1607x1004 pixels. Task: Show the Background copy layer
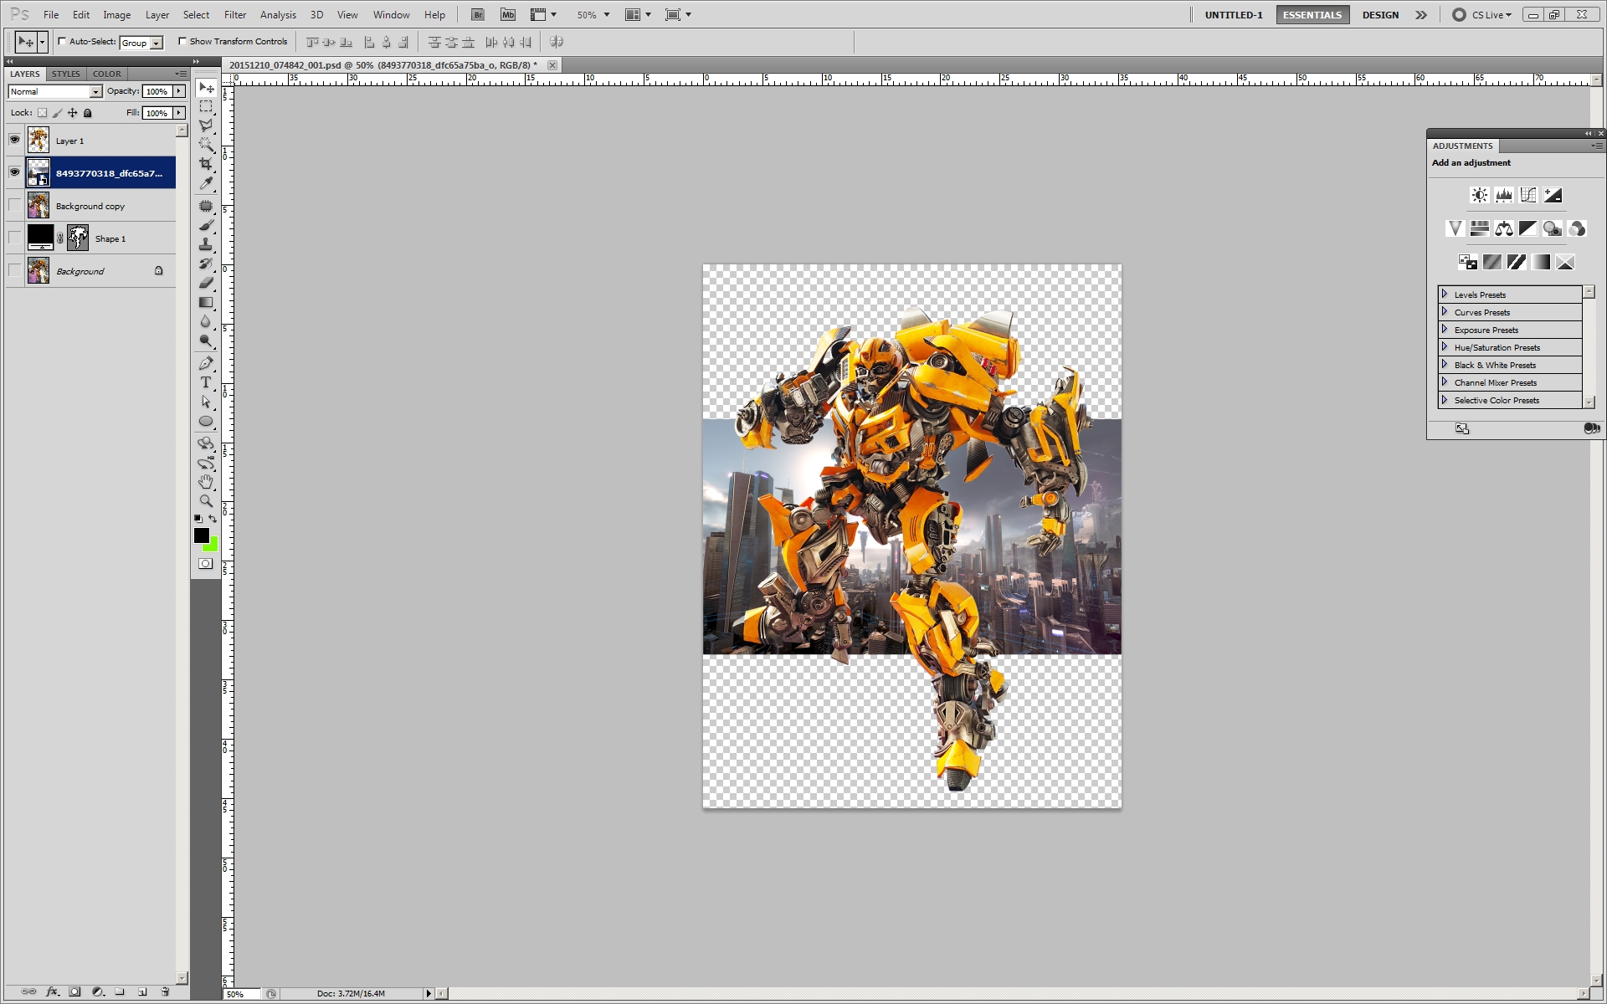(x=14, y=205)
